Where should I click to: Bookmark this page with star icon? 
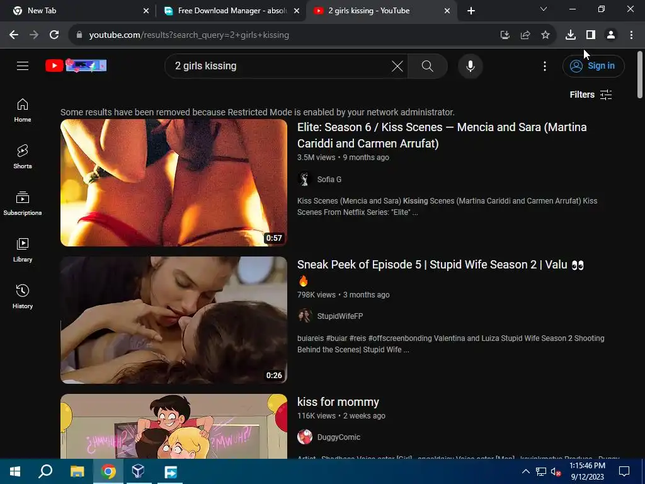[x=545, y=35]
